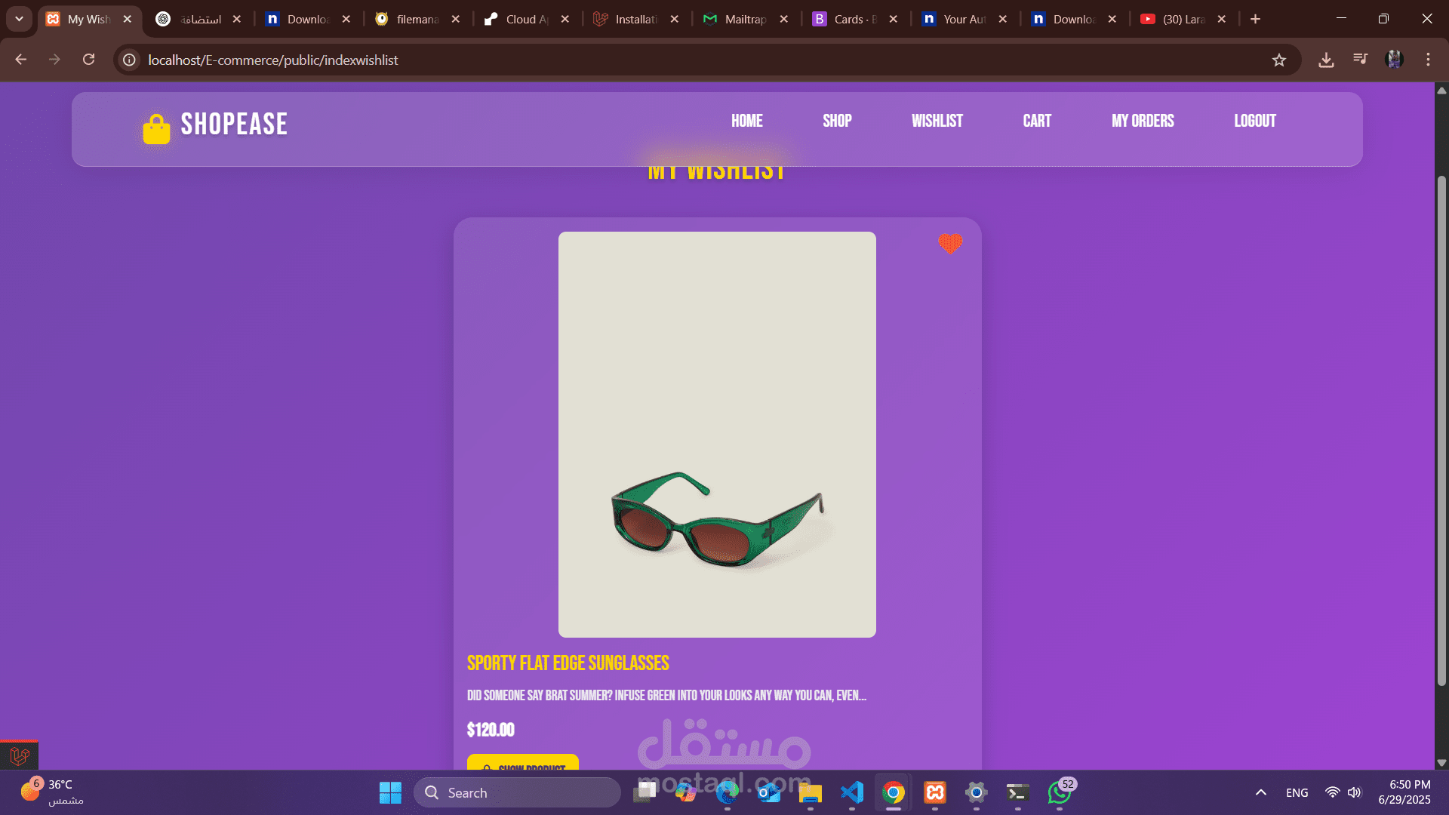The image size is (1449, 815).
Task: Open Settings gear from taskbar
Action: [977, 792]
